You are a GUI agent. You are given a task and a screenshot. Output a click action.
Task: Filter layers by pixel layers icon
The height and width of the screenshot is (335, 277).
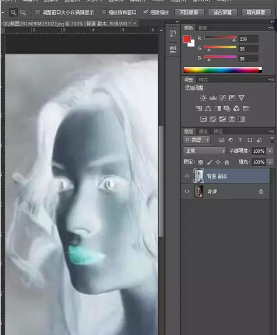222,140
